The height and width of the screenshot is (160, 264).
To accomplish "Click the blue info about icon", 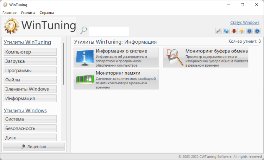I will [257, 31].
